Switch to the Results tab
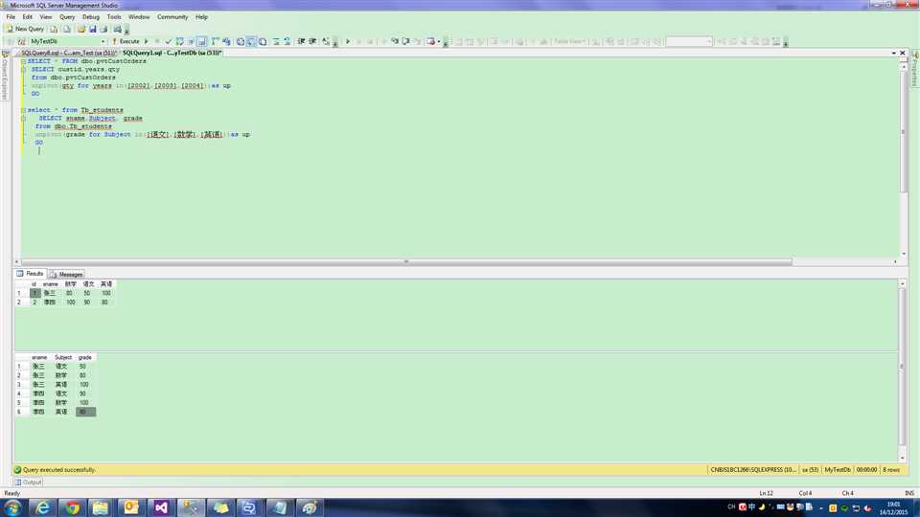Viewport: 920px width, 517px height. coord(30,274)
